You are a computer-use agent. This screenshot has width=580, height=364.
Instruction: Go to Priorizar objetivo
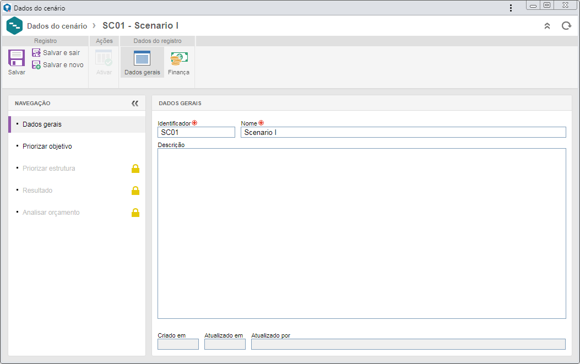[x=77, y=146]
